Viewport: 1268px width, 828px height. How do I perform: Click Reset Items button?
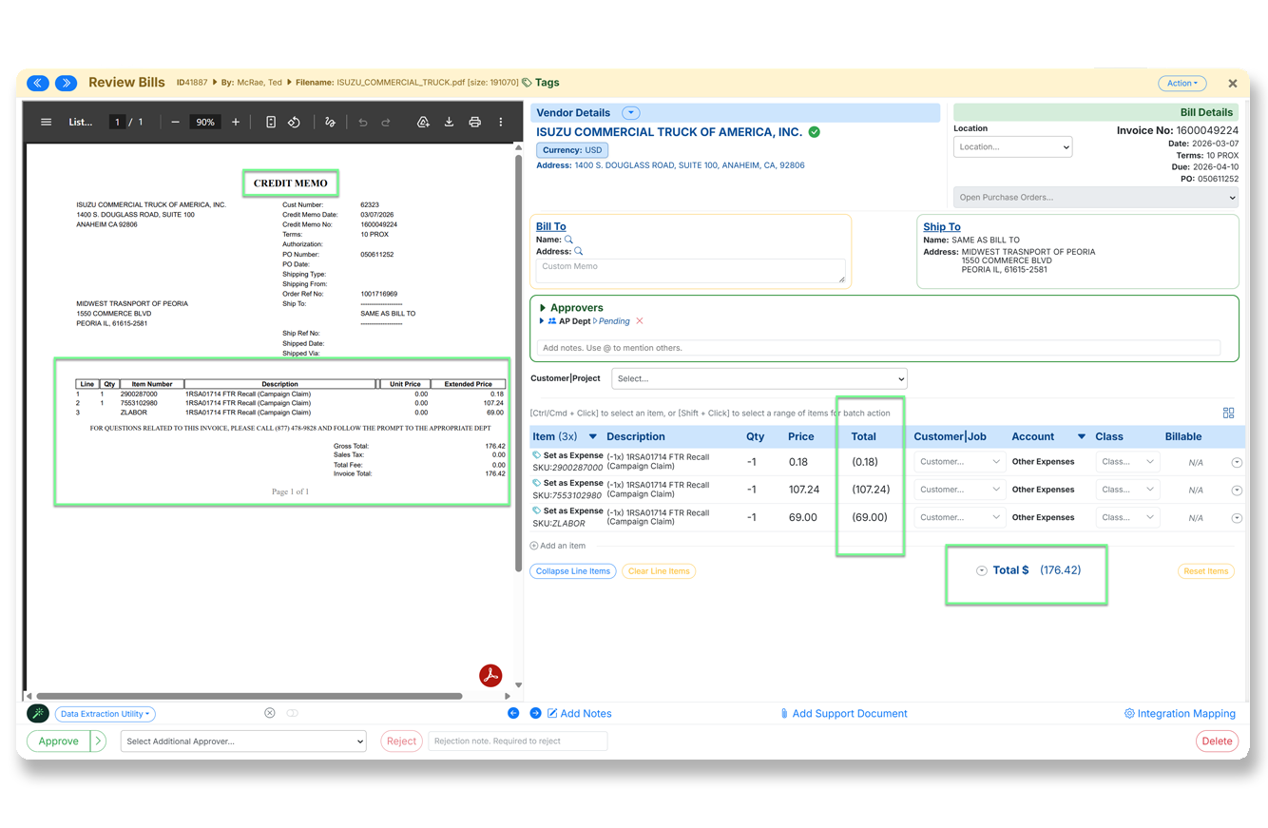pyautogui.click(x=1205, y=571)
